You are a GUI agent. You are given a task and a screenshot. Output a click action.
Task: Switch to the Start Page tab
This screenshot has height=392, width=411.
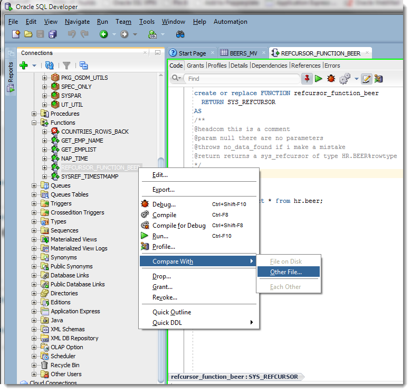(x=192, y=53)
